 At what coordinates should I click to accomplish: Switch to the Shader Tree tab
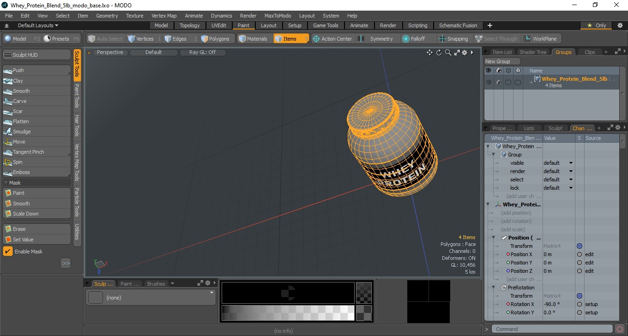pyautogui.click(x=532, y=52)
